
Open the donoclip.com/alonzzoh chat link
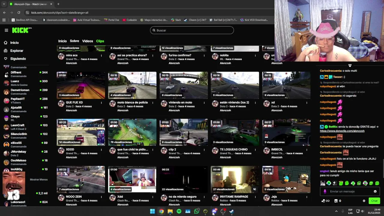click(x=342, y=131)
